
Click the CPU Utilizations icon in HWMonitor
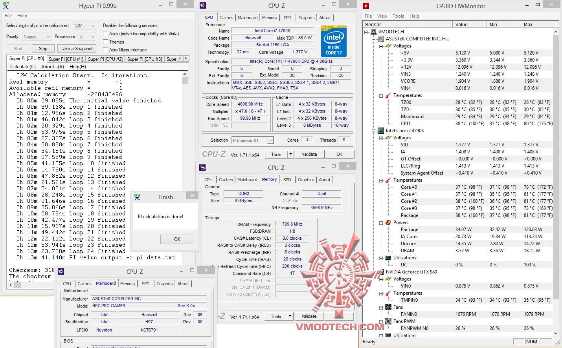coord(388,258)
